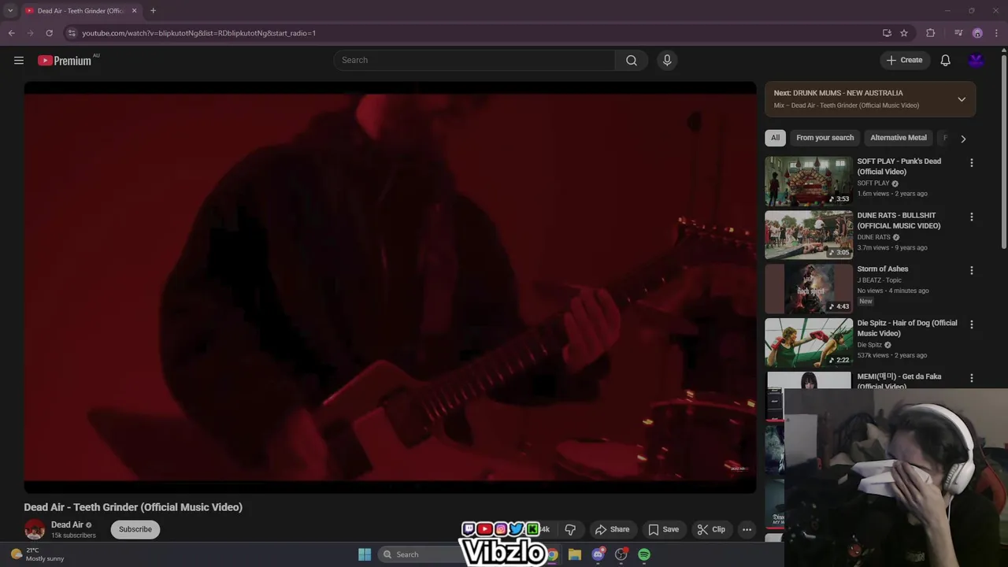
Task: Open Chrome three-dot menu
Action: click(x=997, y=33)
